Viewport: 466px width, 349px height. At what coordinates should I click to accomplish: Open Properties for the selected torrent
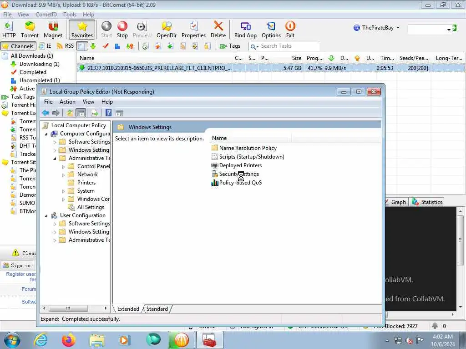(x=193, y=30)
